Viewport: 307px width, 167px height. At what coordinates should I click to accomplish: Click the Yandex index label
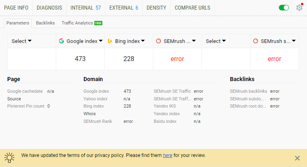coord(167,114)
